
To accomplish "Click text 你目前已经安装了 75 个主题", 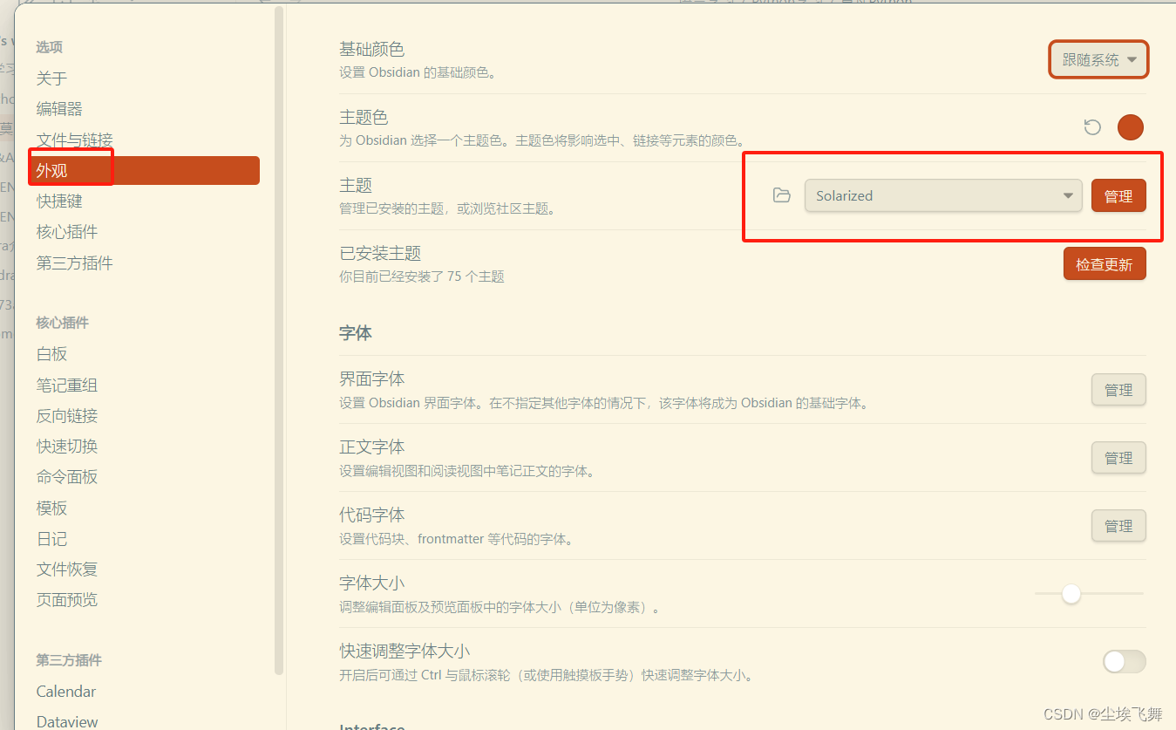I will point(422,276).
